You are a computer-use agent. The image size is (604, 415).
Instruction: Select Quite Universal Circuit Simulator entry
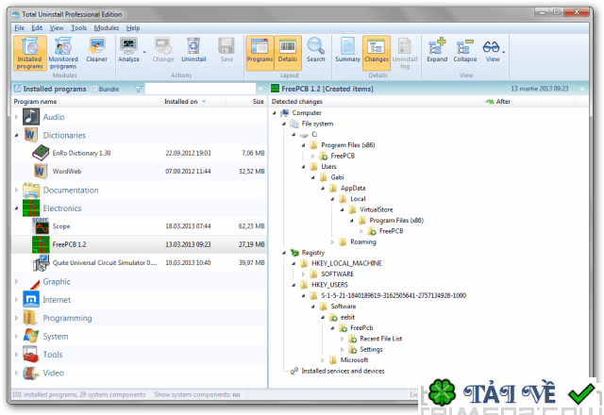(139, 263)
